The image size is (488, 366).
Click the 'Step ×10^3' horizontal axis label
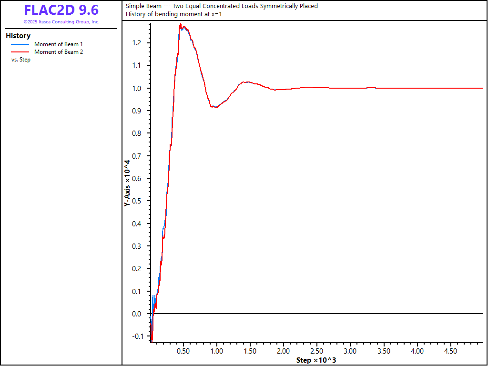pyautogui.click(x=316, y=360)
